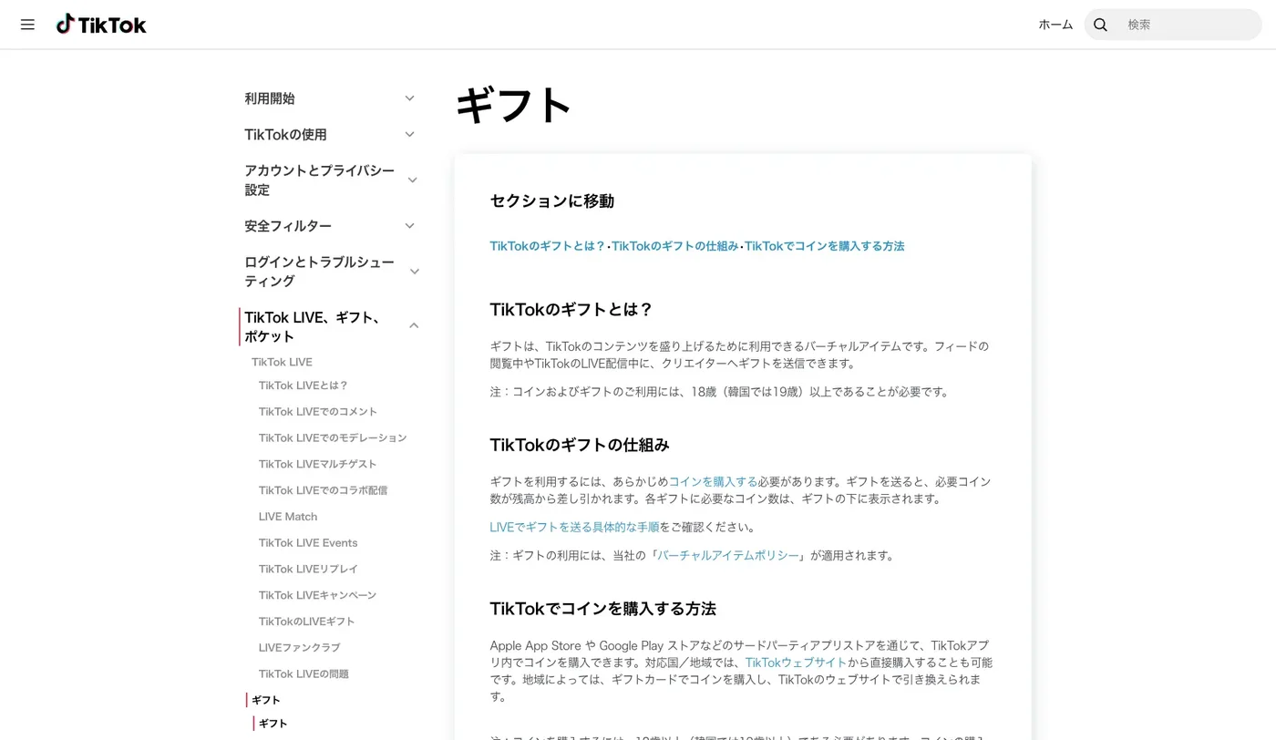Click the TikTokのギフトの仕組み section heading
The width and height of the screenshot is (1276, 740).
[580, 445]
